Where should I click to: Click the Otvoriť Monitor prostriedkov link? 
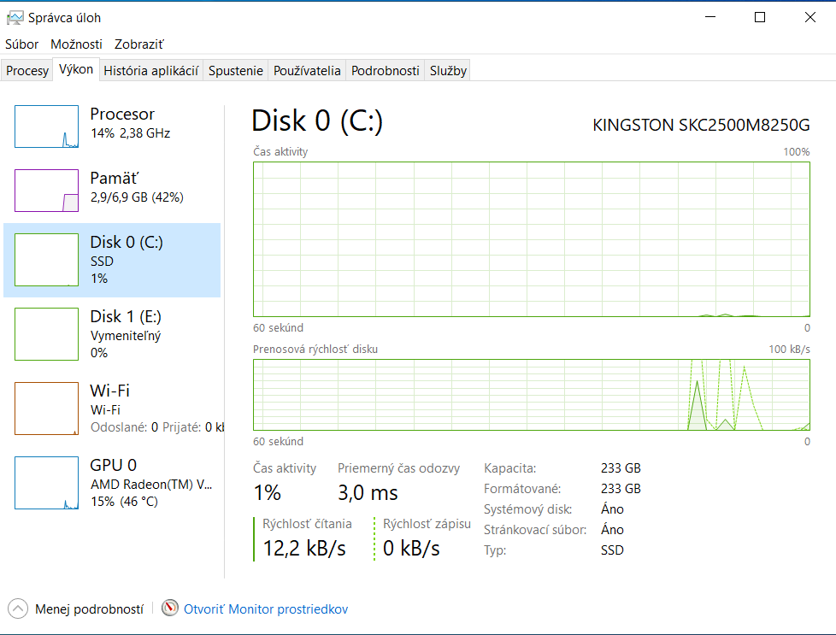(x=266, y=609)
